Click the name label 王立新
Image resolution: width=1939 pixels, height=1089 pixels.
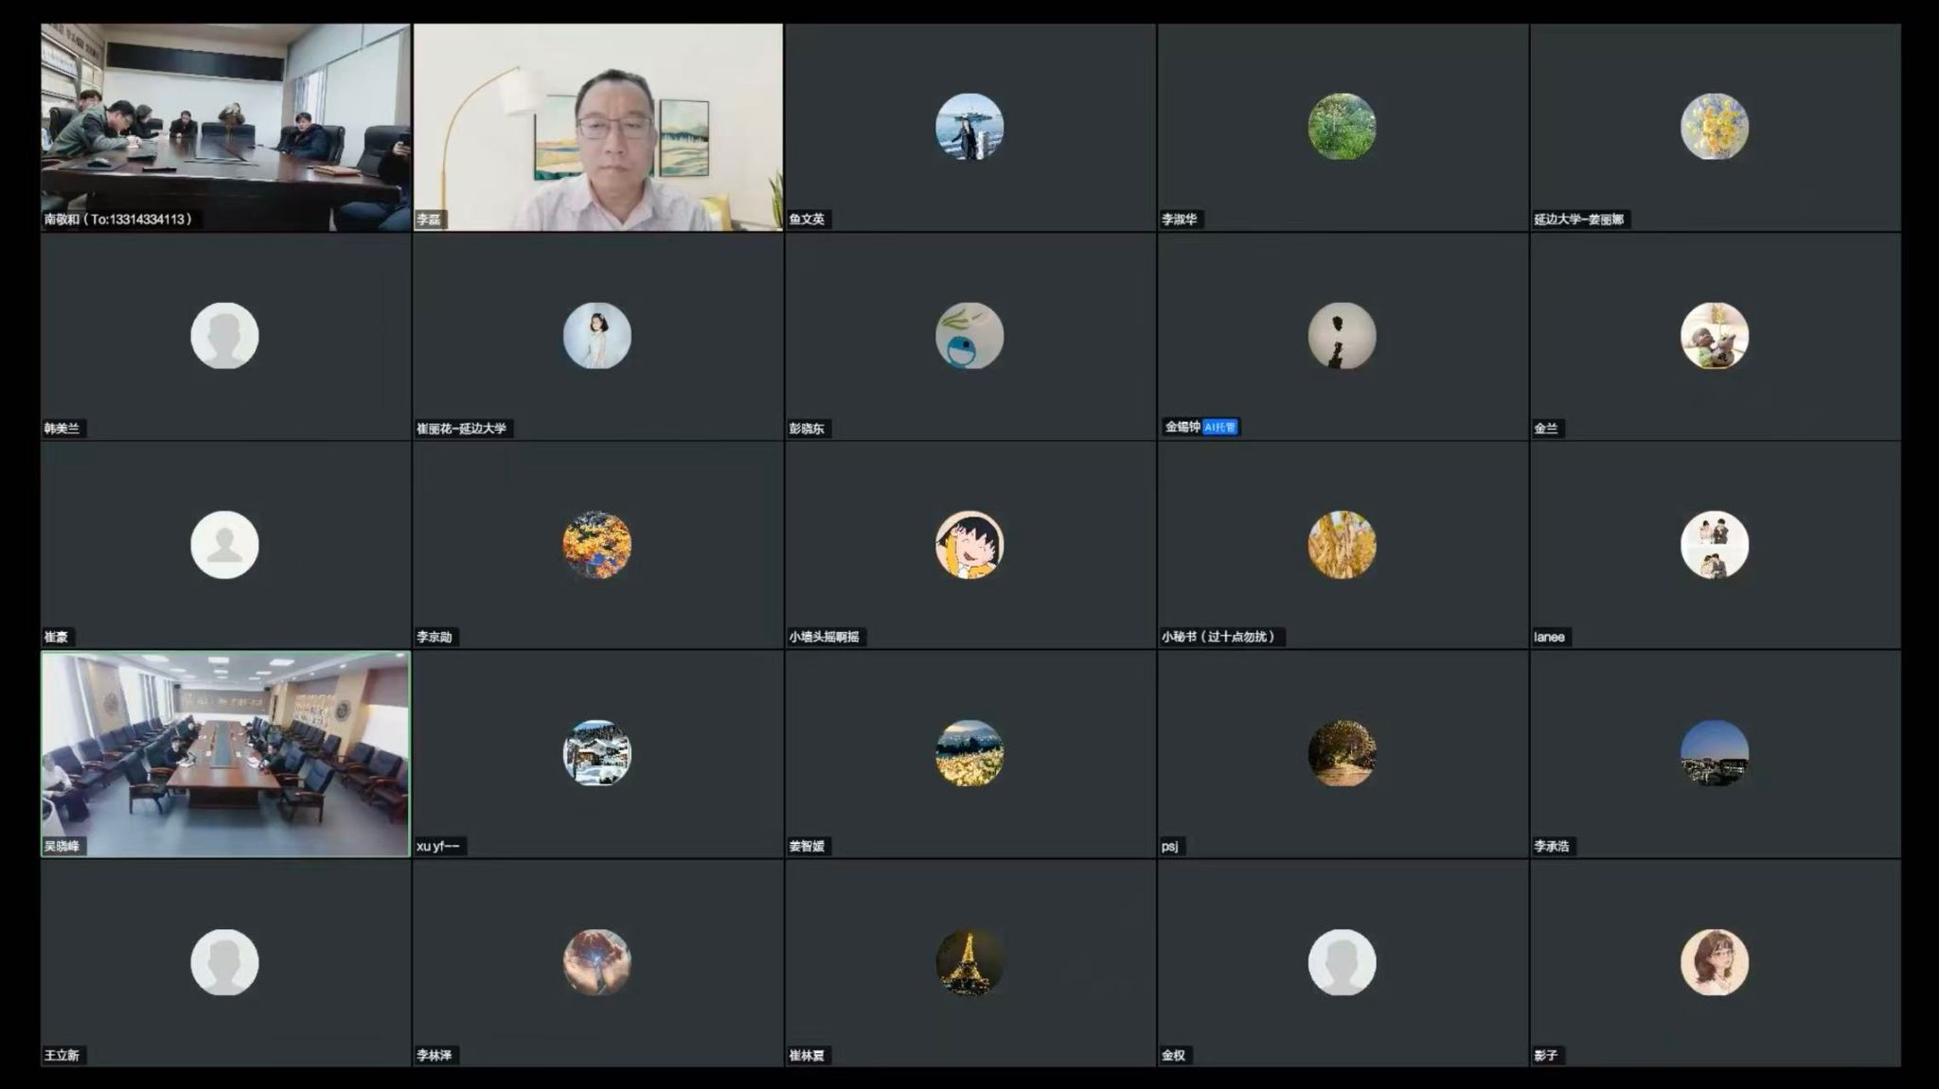tap(62, 1055)
